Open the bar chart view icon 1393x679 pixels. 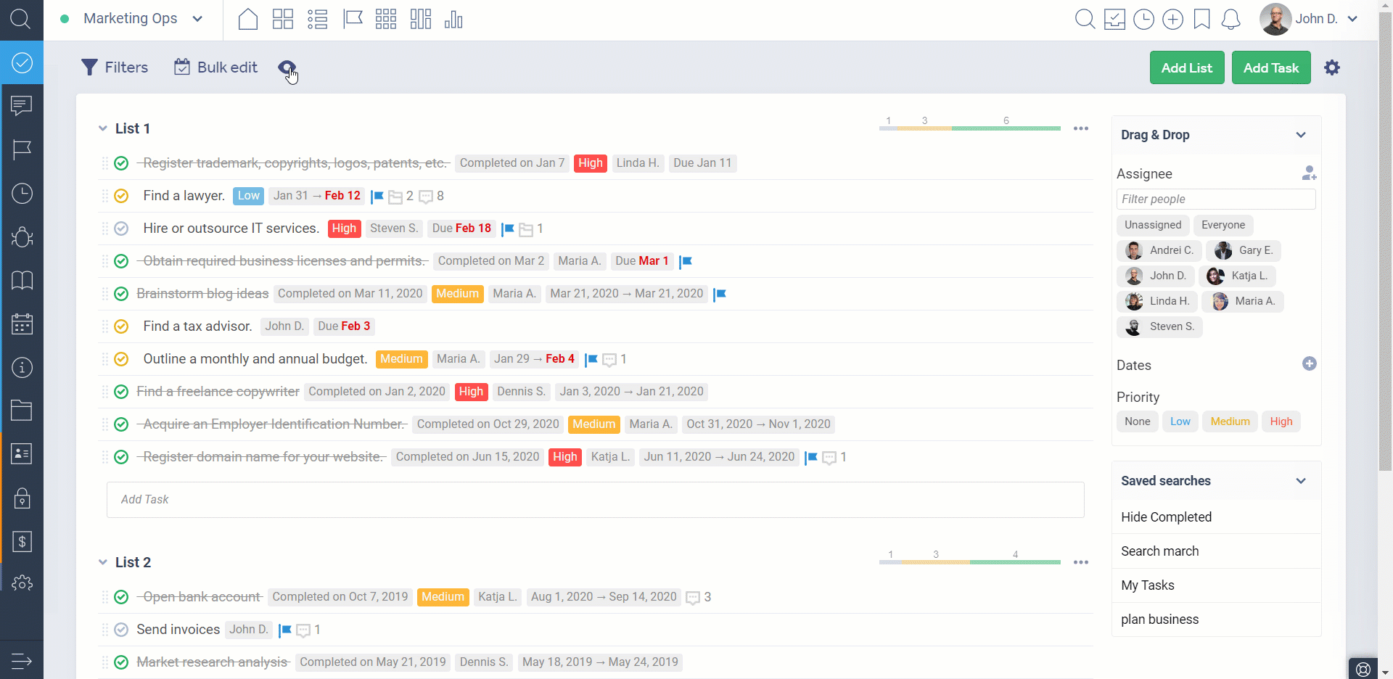pyautogui.click(x=453, y=20)
